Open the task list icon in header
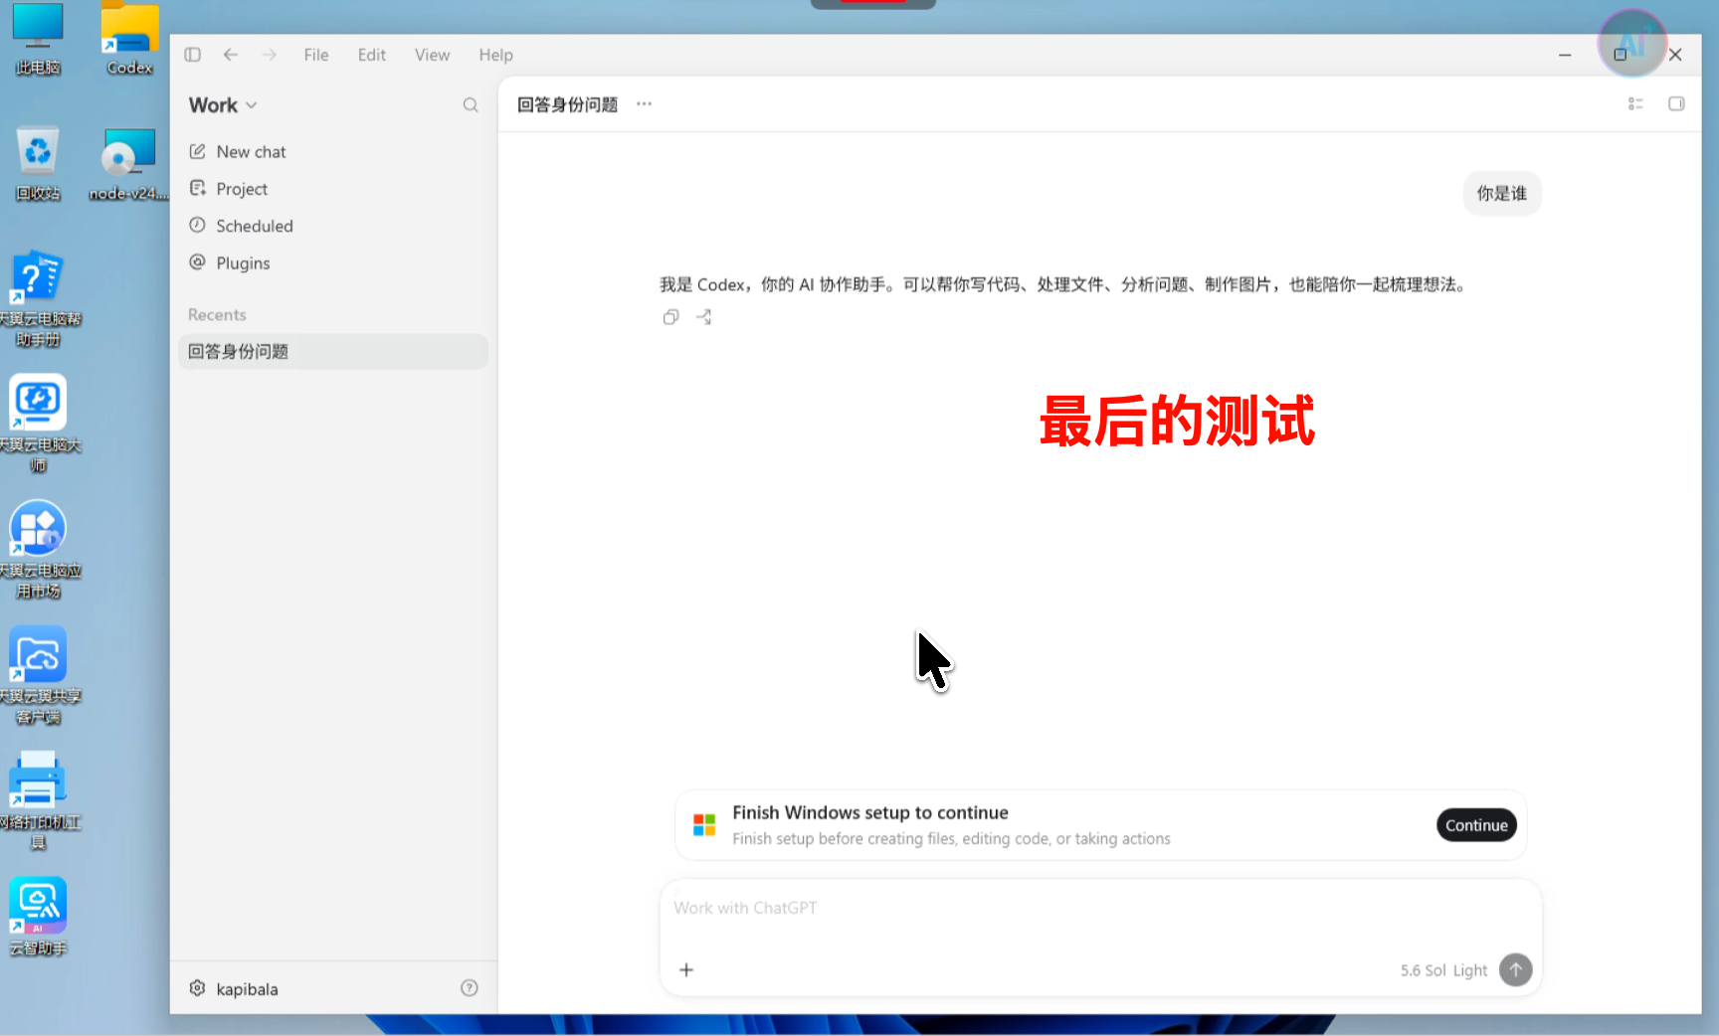The image size is (1719, 1036). click(x=1635, y=104)
